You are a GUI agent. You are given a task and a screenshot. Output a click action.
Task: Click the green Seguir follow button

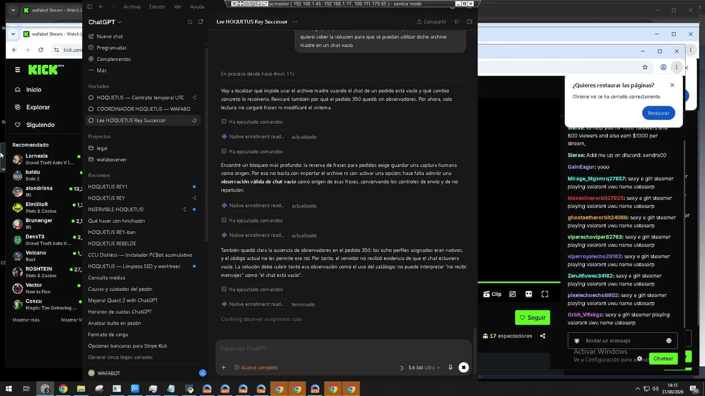click(x=532, y=317)
